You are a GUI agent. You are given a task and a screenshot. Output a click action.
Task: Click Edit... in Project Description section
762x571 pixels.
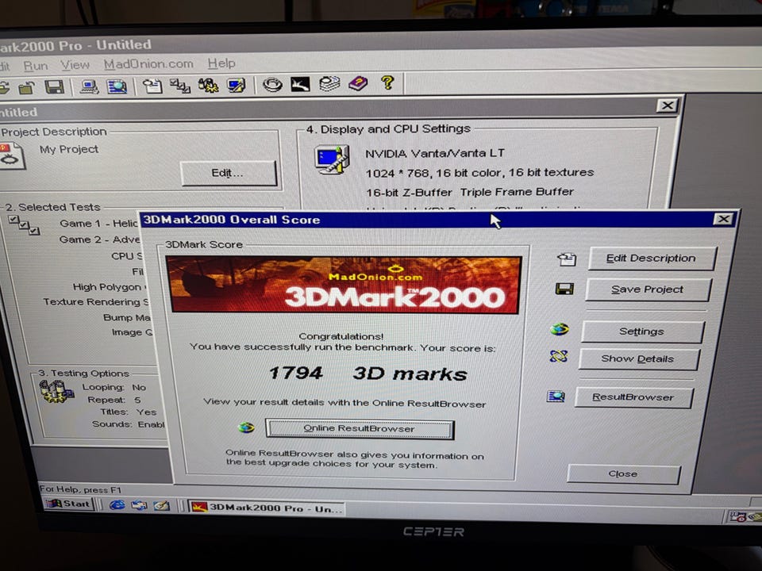click(228, 174)
